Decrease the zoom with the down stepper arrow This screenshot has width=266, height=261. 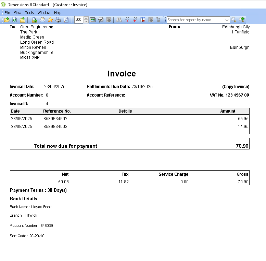(x=86, y=21)
